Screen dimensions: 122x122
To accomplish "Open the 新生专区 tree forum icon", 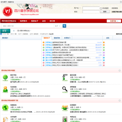I will [5, 78].
